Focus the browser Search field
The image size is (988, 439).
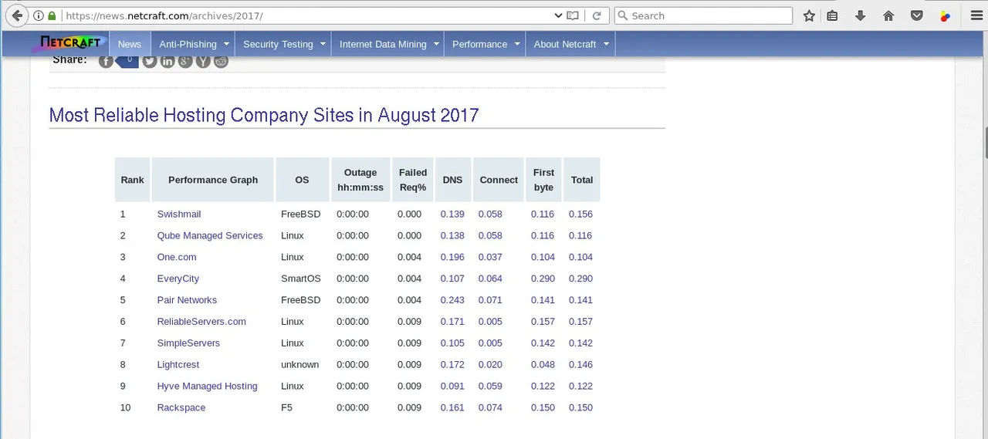[703, 15]
